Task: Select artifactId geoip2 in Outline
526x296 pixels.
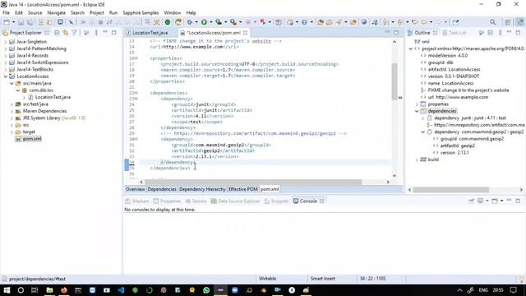Action: coord(458,146)
